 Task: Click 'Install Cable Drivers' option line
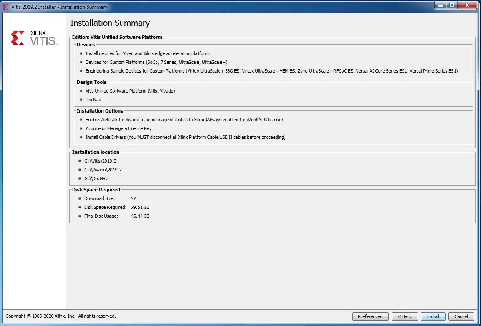tap(185, 138)
